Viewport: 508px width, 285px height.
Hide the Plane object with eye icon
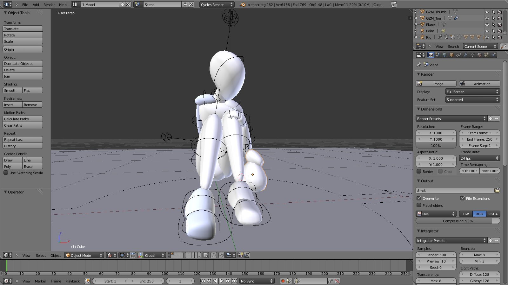[x=487, y=25]
